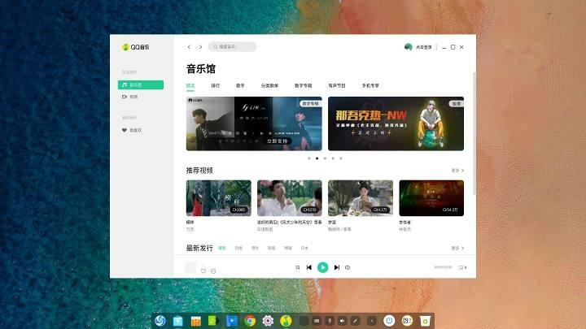The height and width of the screenshot is (329, 586).
Task: Open 我喜欢 favorites in sidebar
Action: (x=135, y=130)
